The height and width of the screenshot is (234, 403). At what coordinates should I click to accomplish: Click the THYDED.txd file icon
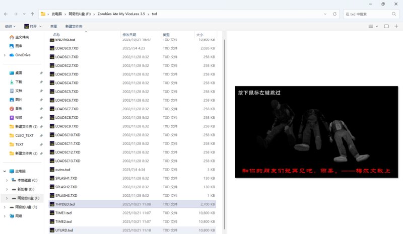point(52,204)
